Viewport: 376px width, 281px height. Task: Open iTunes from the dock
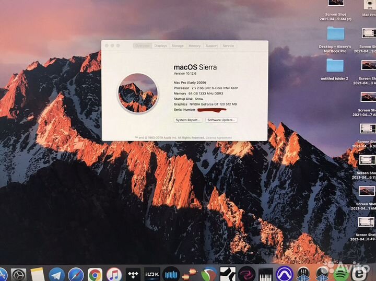click(114, 275)
